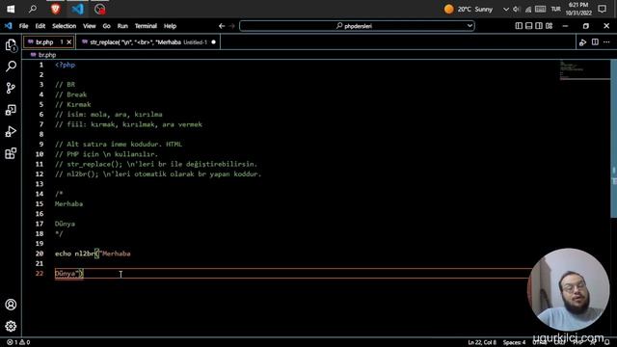Click Ln 22, Col 8 status item
Screen dimensions: 617x347
(482, 342)
